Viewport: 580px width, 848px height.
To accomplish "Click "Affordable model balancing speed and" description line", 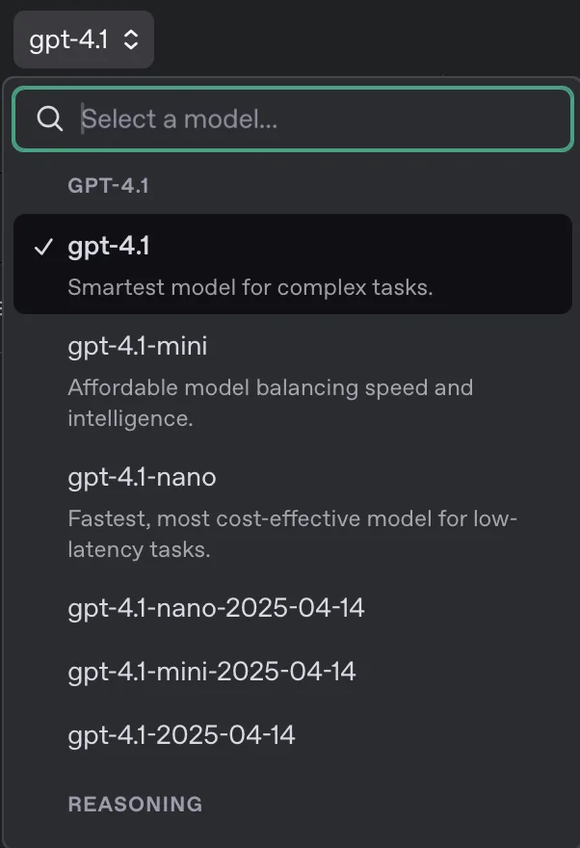I will coord(271,387).
